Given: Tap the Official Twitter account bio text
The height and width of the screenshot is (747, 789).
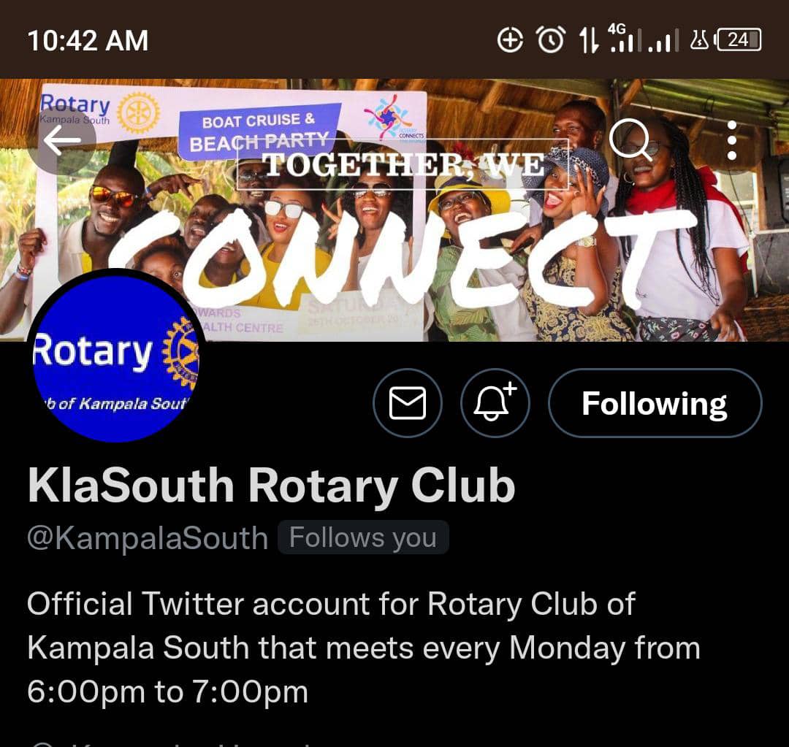Looking at the screenshot, I should click(x=363, y=648).
